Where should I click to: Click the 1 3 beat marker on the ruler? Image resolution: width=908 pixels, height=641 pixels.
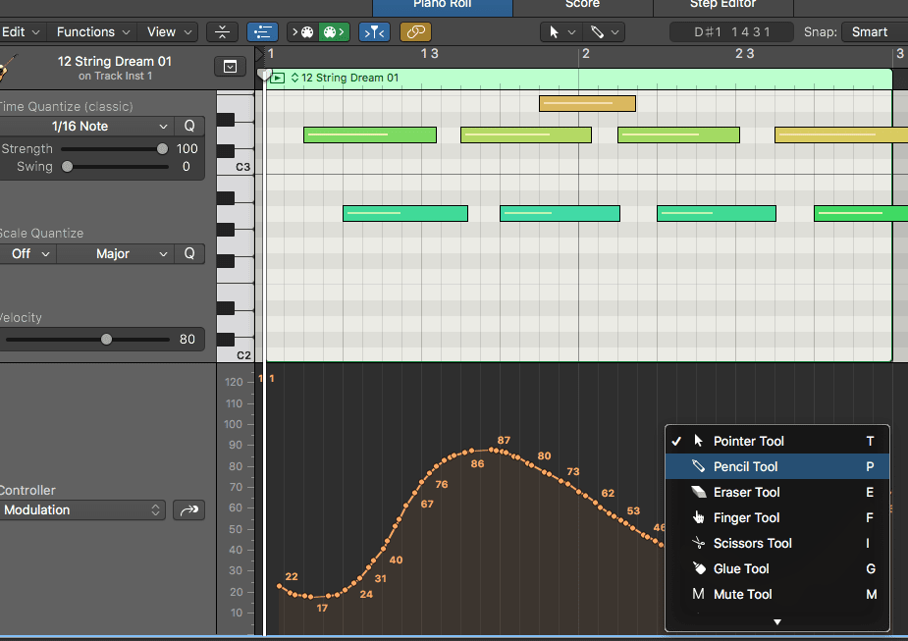pos(429,54)
